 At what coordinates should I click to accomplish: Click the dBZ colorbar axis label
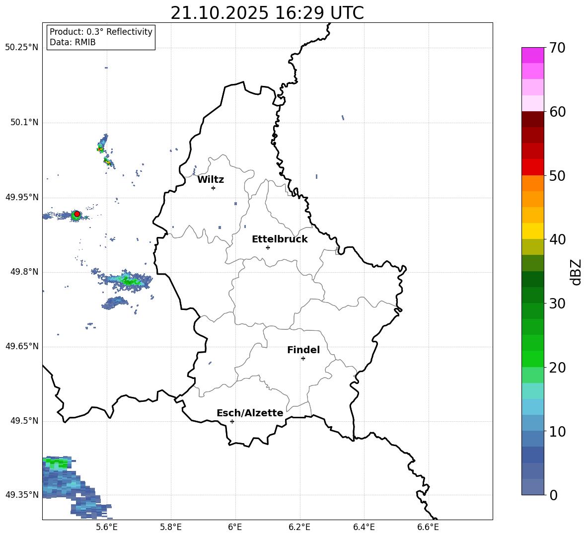[576, 272]
